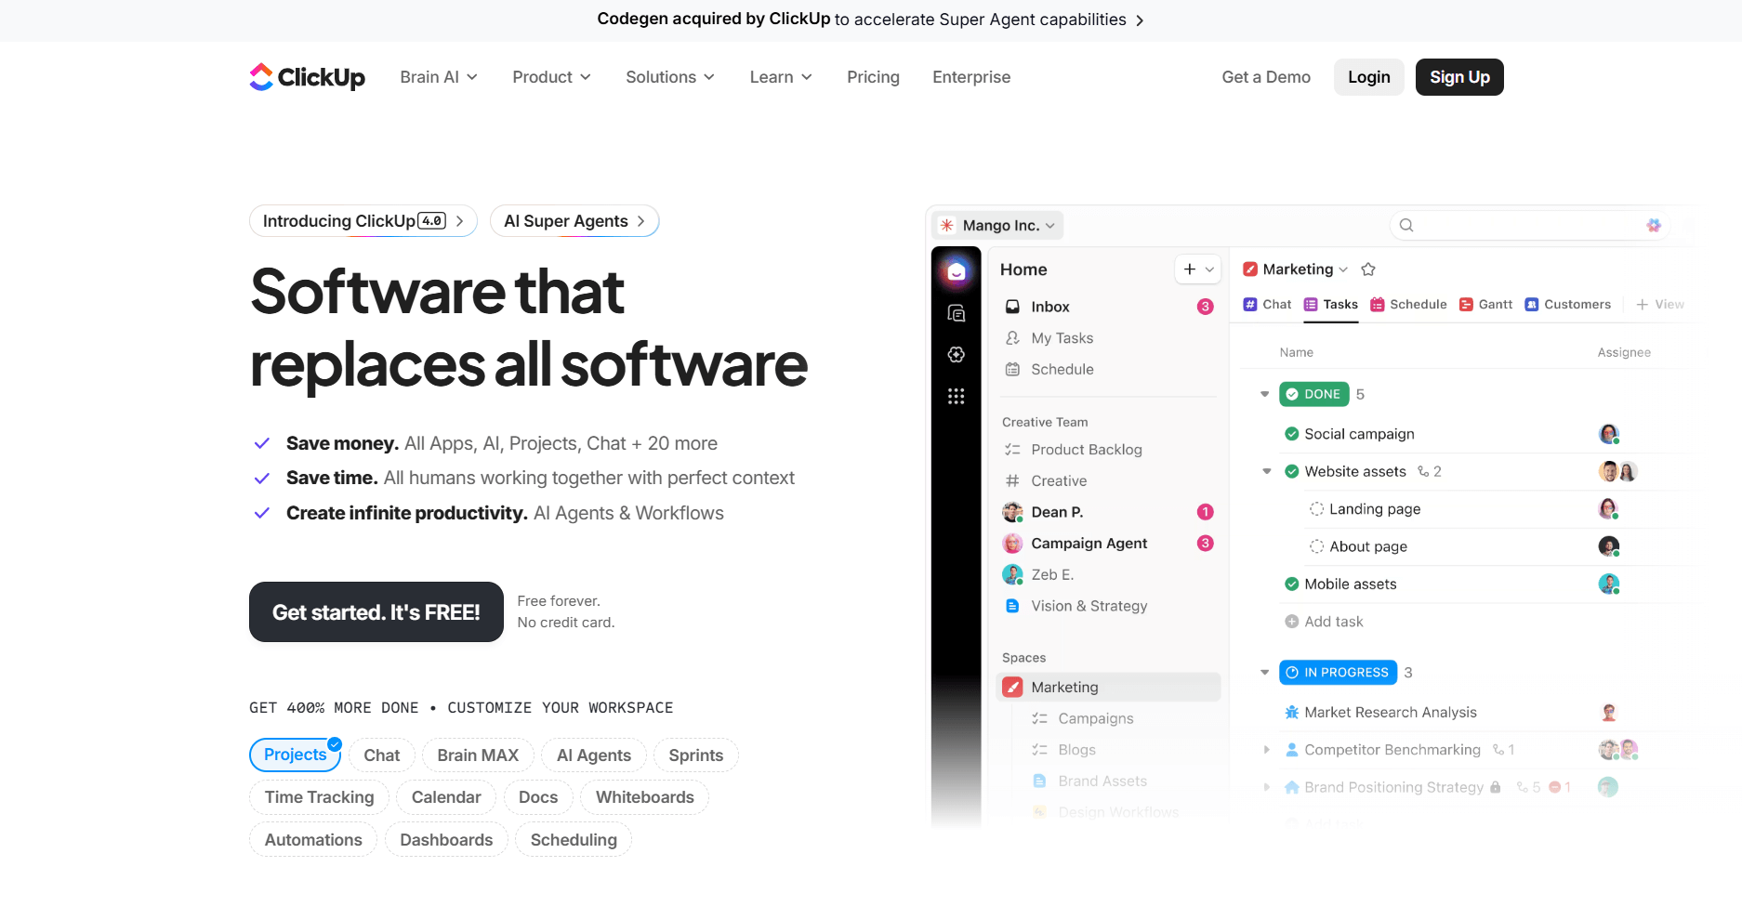Image resolution: width=1742 pixels, height=906 pixels.
Task: Switch to the Customers tab
Action: pyautogui.click(x=1568, y=305)
